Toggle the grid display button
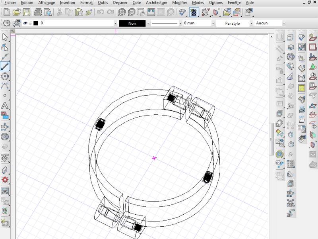The height and width of the screenshot is (239, 318). pyautogui.click(x=194, y=12)
